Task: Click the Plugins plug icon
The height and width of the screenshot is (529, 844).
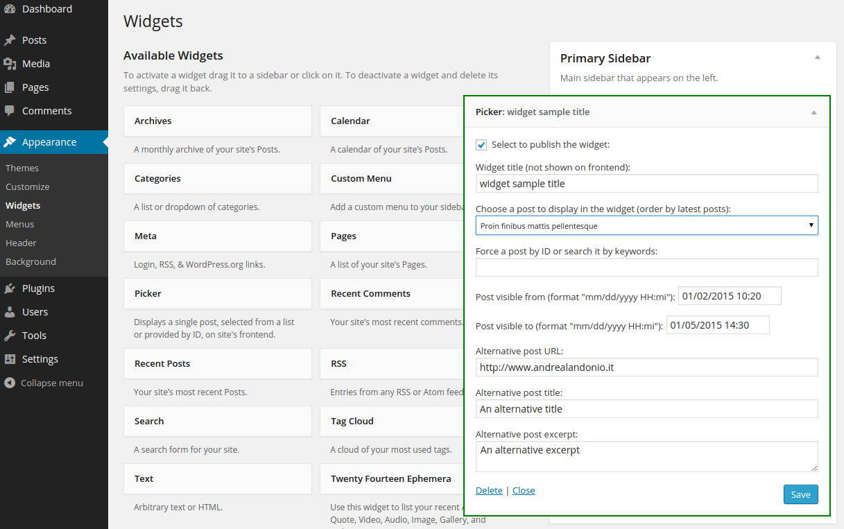Action: pyautogui.click(x=10, y=288)
